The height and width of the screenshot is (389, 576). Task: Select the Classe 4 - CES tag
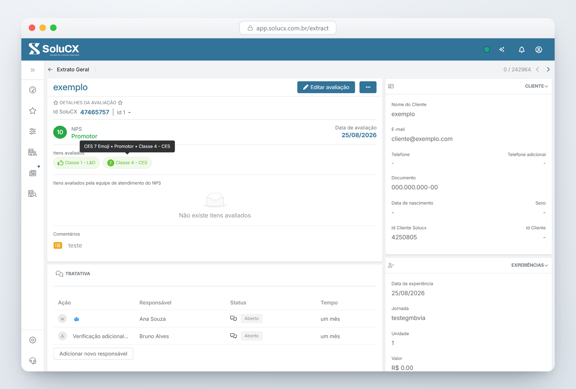coord(127,163)
